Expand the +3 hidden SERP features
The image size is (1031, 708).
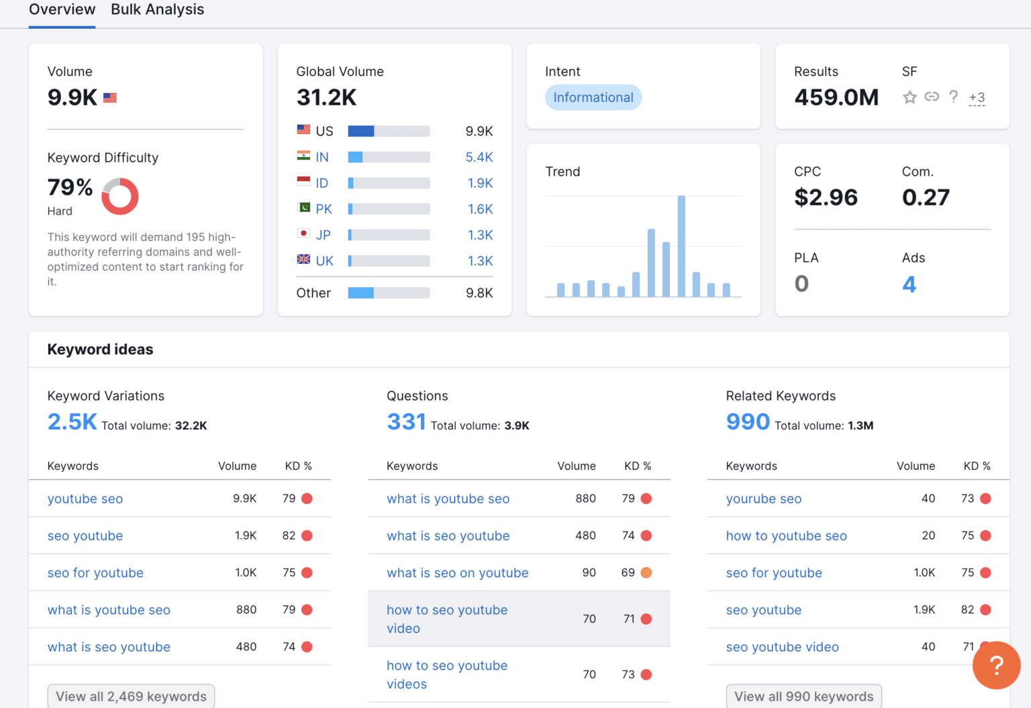tap(977, 98)
